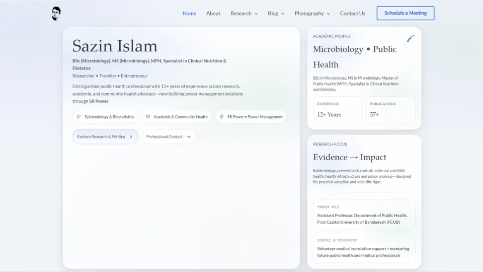Expand the Research dropdown menu
Image resolution: width=483 pixels, height=272 pixels.
244,14
